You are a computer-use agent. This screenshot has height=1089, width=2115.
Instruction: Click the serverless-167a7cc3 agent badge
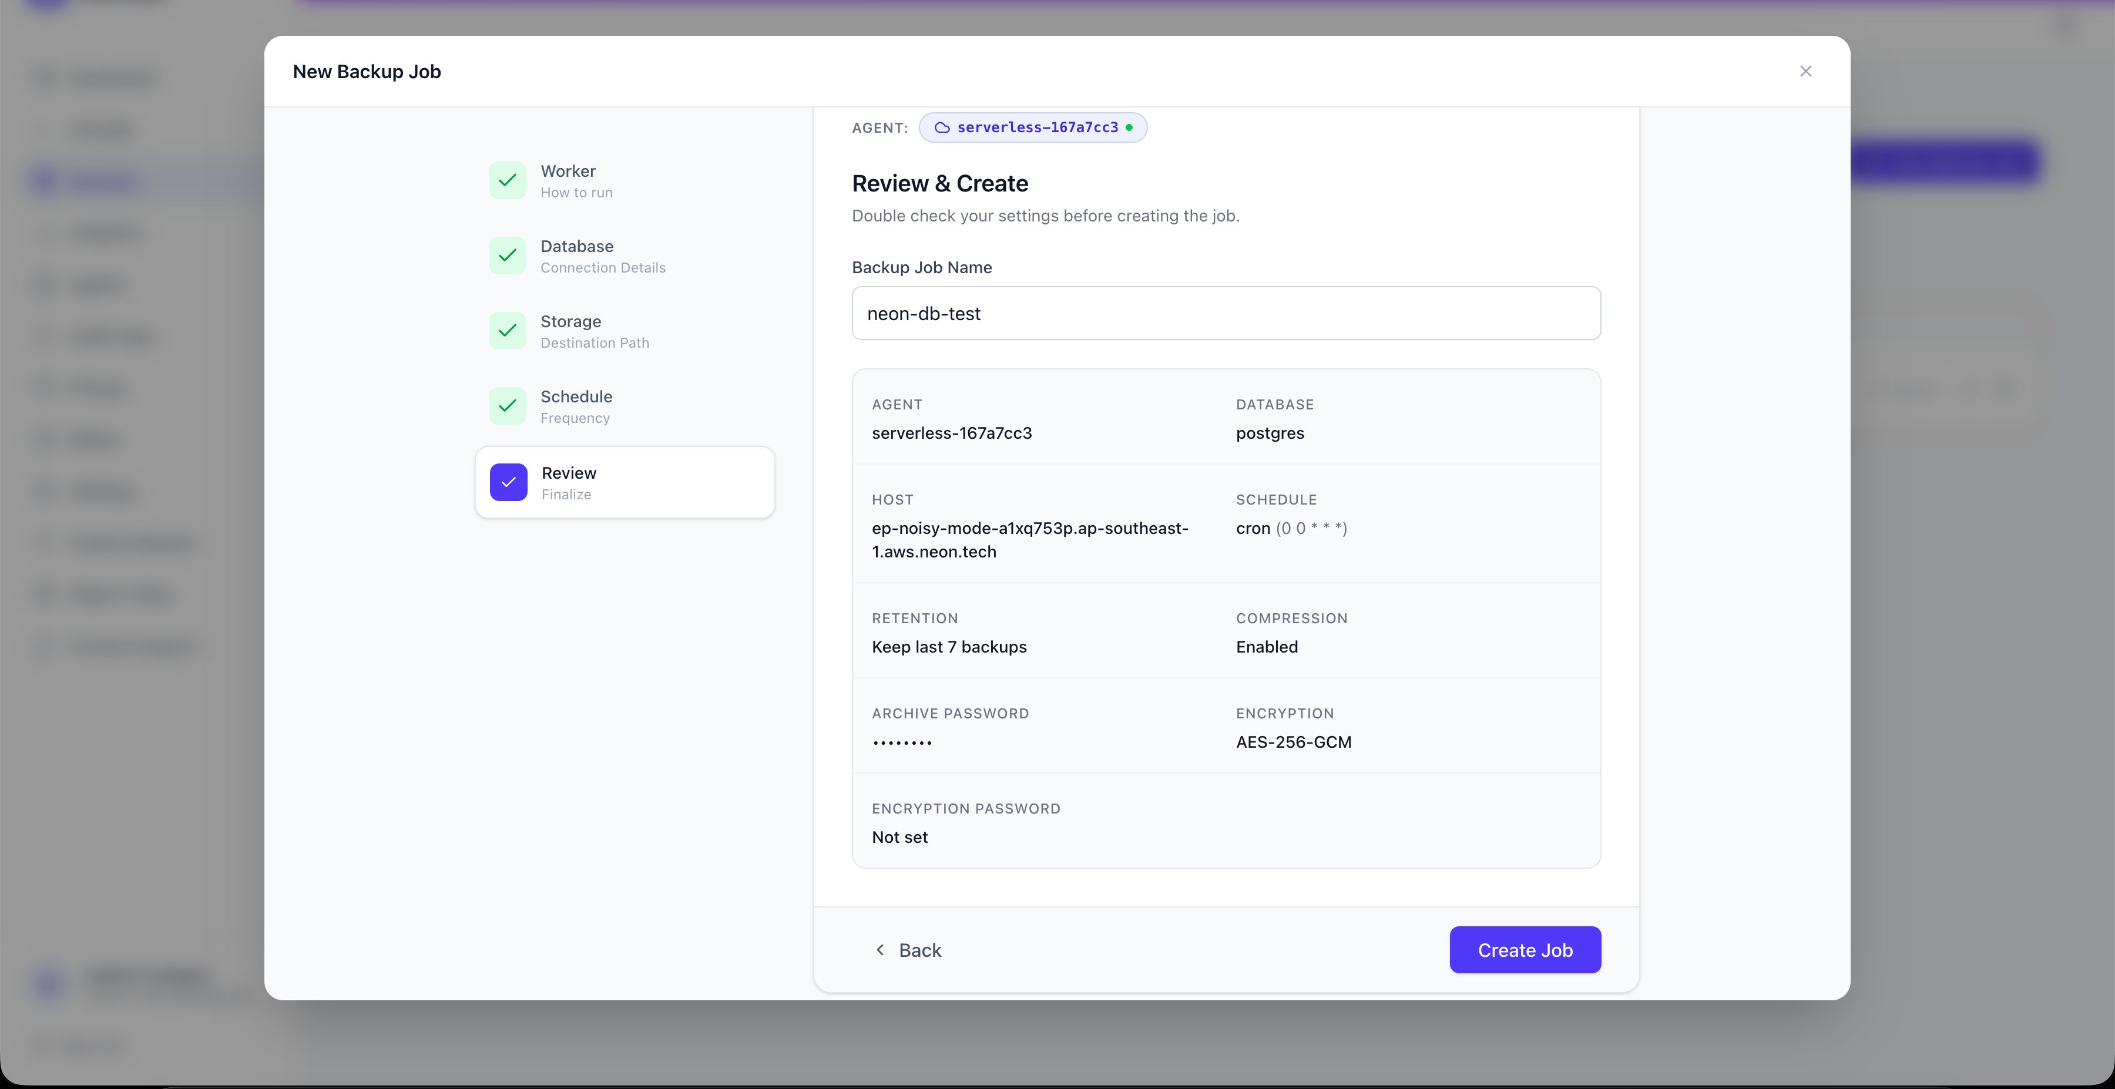(1033, 127)
